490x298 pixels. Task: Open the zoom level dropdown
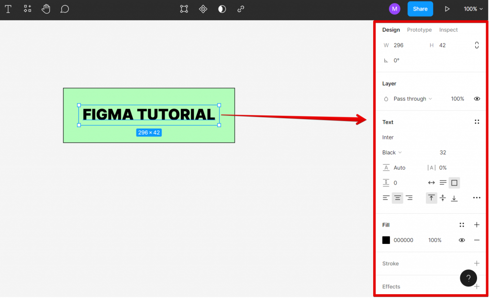[x=473, y=9]
